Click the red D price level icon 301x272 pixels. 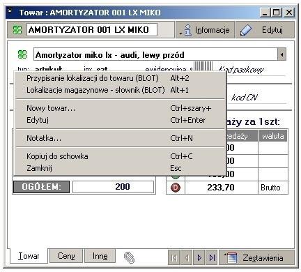(176, 188)
